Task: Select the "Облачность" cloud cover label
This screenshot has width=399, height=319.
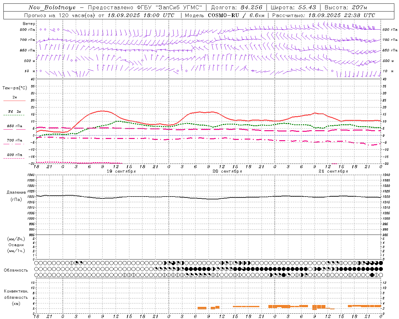Action: 16,270
